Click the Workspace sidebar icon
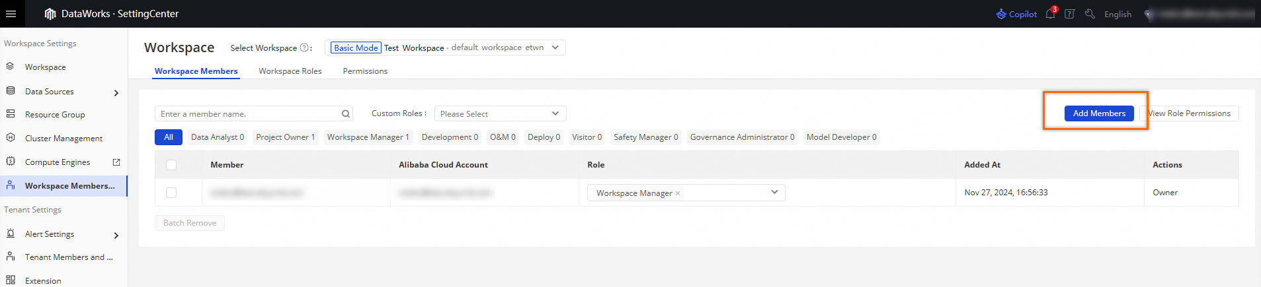Viewport: 1261px width, 287px height. pos(11,67)
